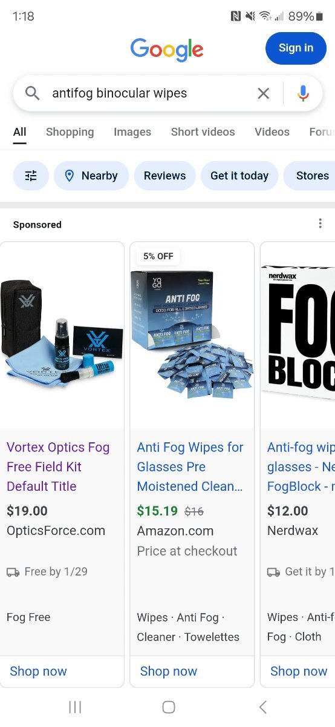Image resolution: width=335 pixels, height=727 pixels.
Task: Tap Shop now under Amazon.com wipes
Action: pyautogui.click(x=169, y=671)
